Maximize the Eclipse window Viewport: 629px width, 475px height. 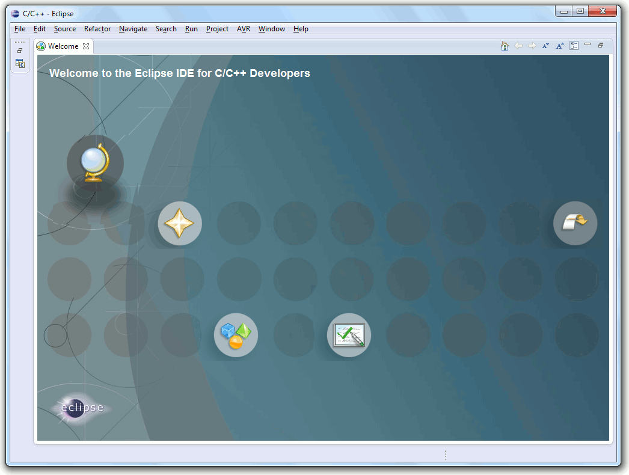click(580, 11)
